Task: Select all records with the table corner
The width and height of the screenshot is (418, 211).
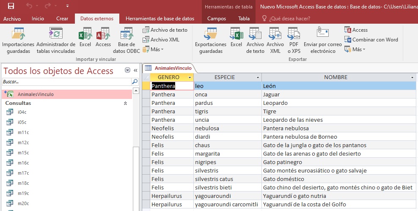Action: coord(146,77)
